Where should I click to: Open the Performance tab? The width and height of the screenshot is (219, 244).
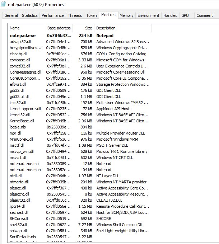[53, 15]
